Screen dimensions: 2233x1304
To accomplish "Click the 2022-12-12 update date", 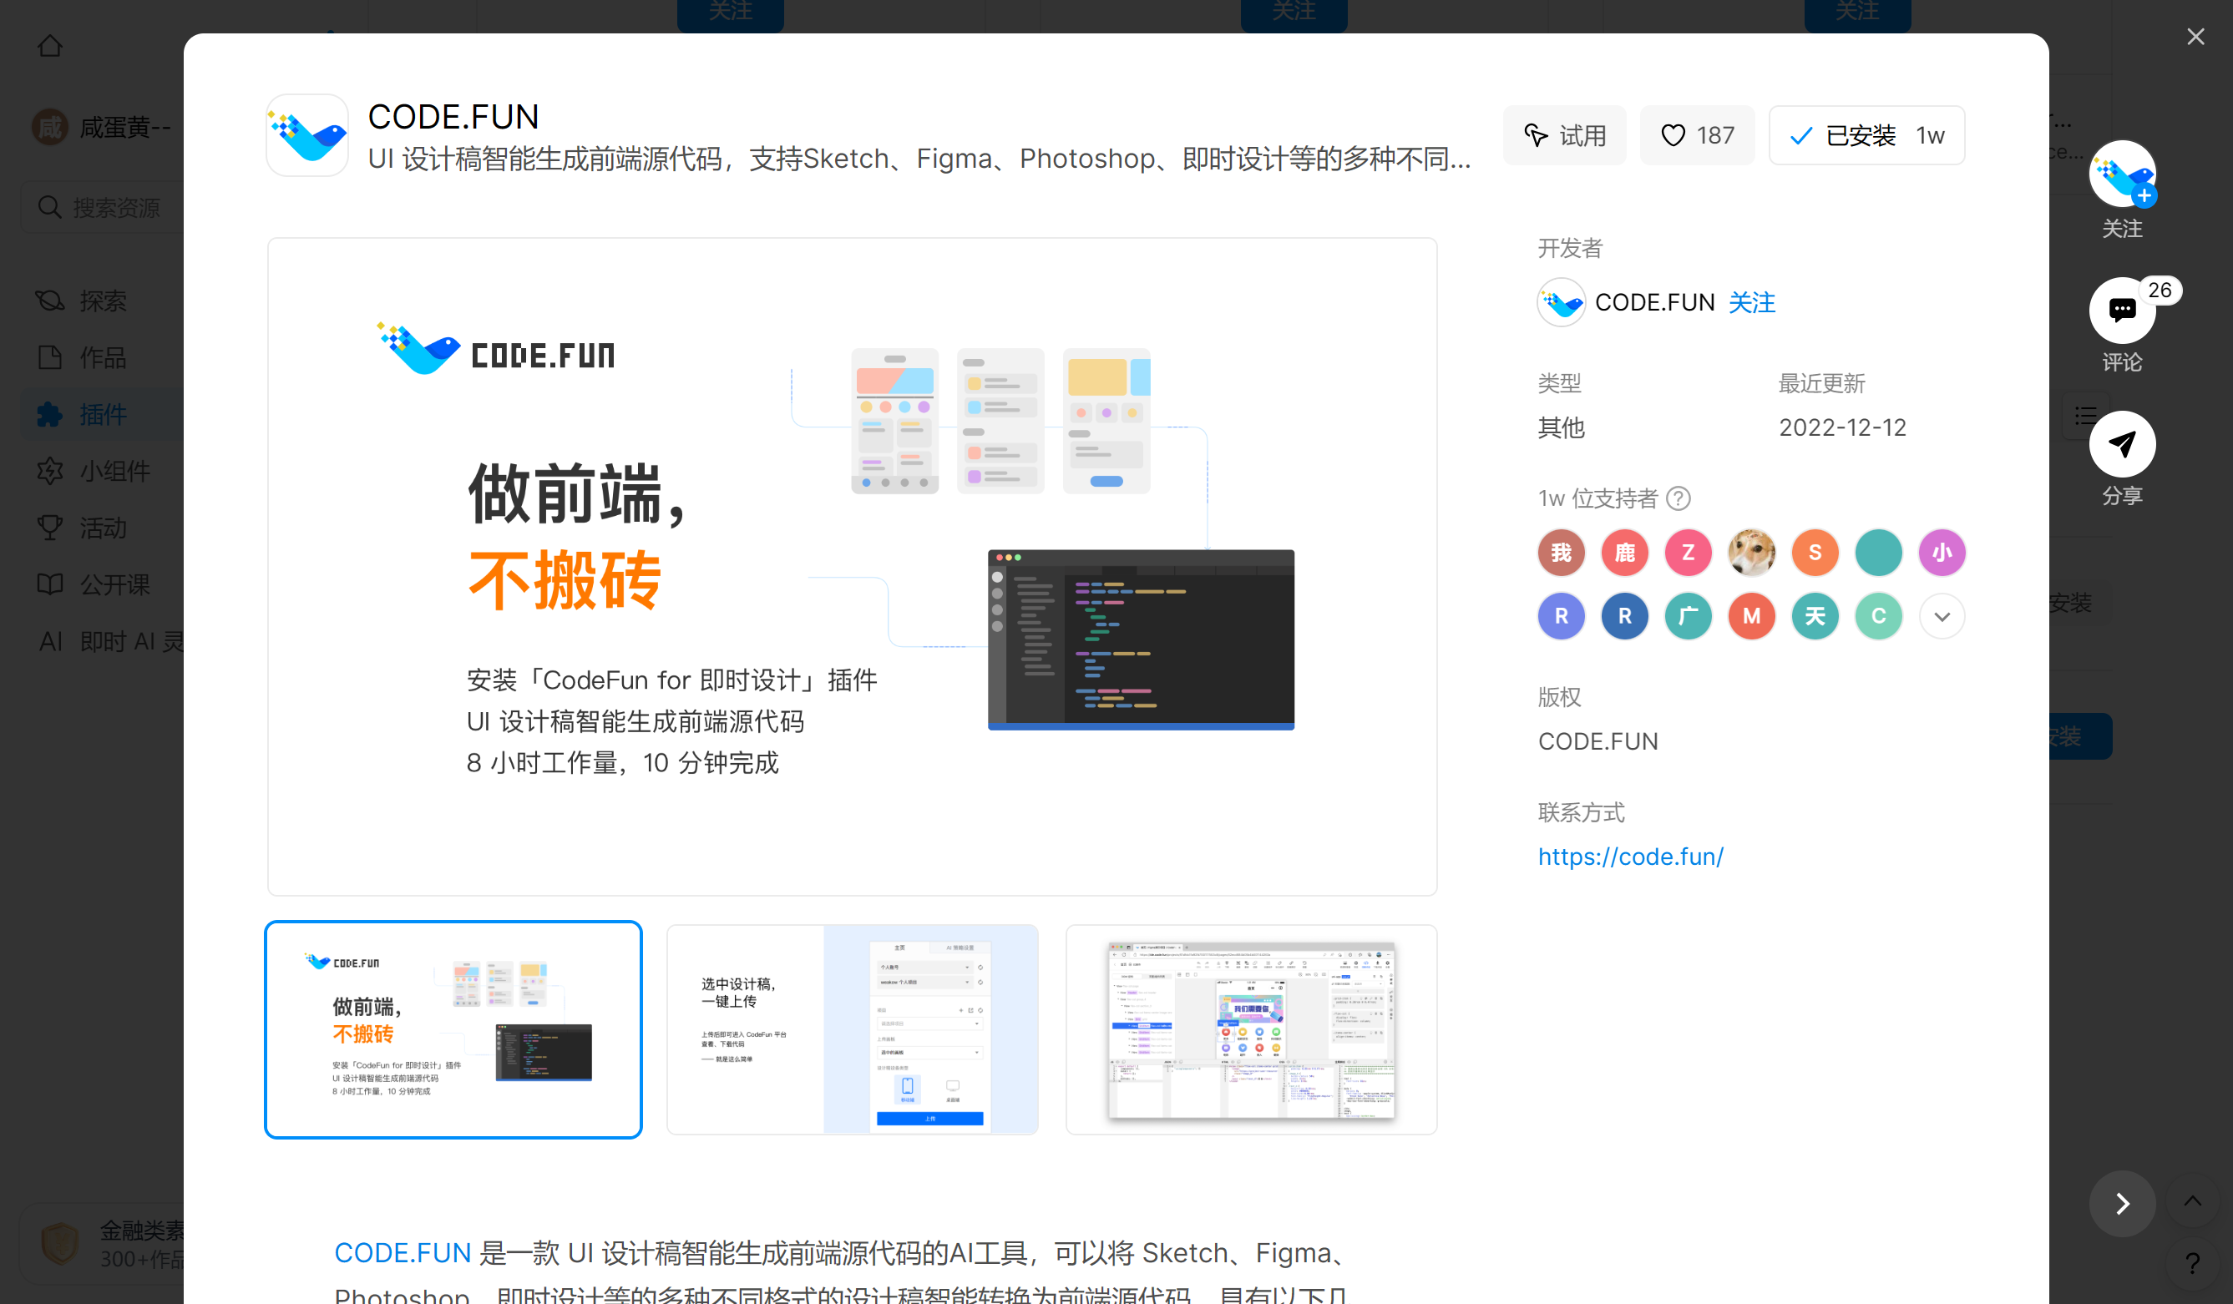I will pos(1841,427).
